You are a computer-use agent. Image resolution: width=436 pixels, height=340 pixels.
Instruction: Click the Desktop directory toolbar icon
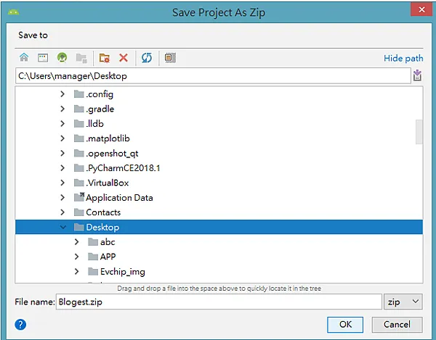coord(43,57)
